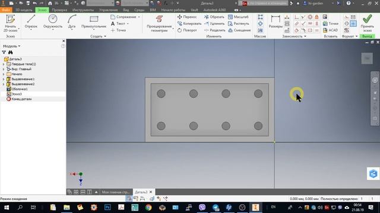The image size is (380, 213).
Task: Toggle the driven dimension format icon
Action: click(x=353, y=17)
